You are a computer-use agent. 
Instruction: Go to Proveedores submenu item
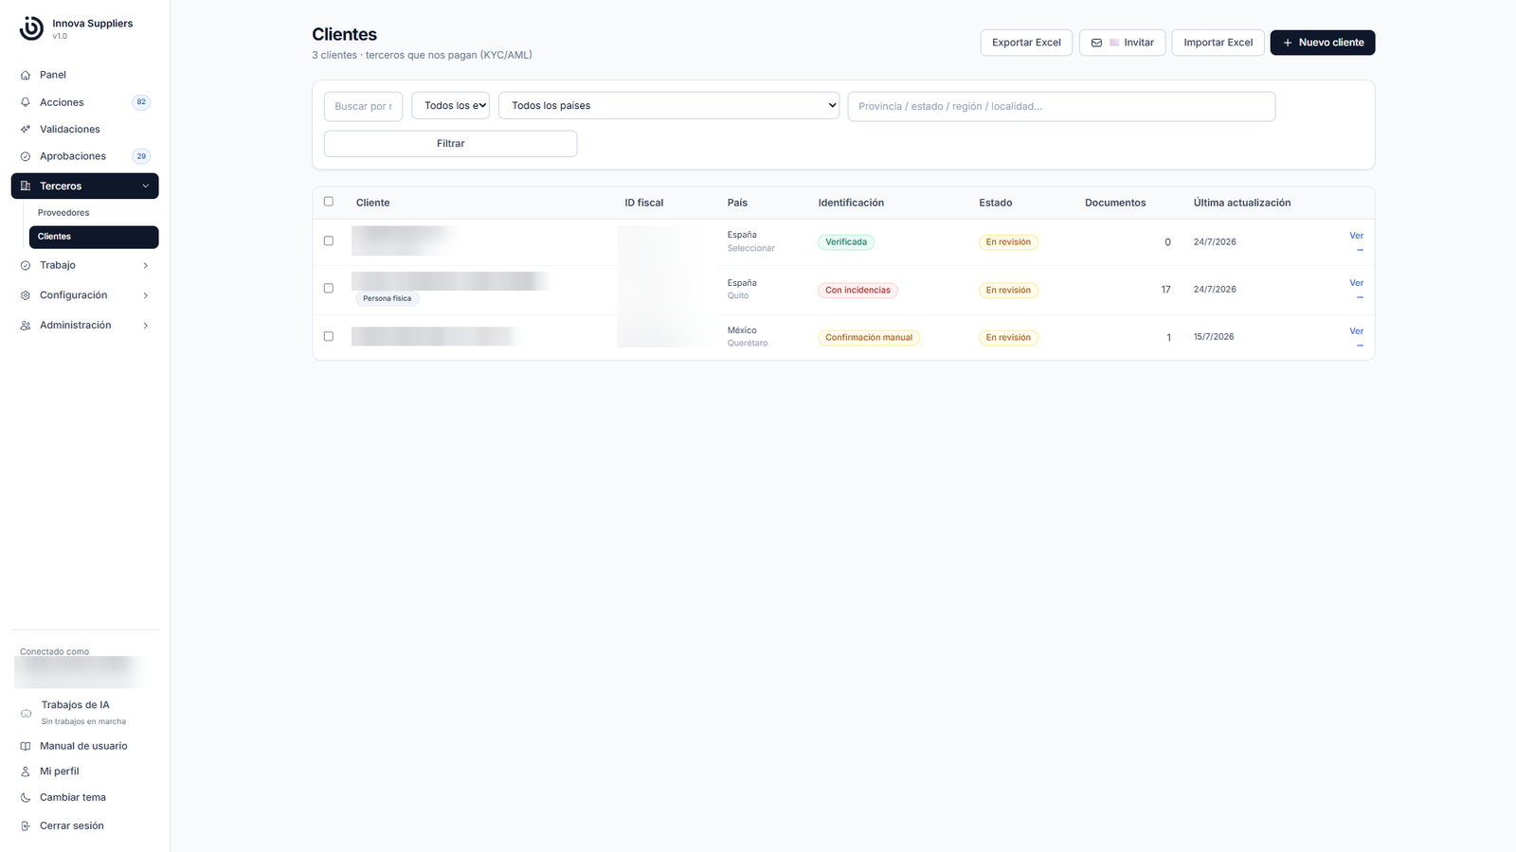pos(94,213)
